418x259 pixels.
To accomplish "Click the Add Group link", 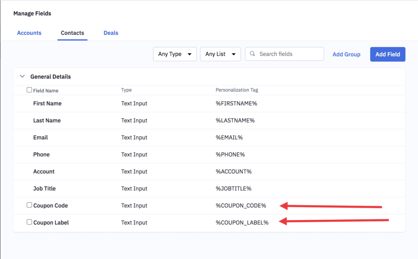I will (x=346, y=54).
